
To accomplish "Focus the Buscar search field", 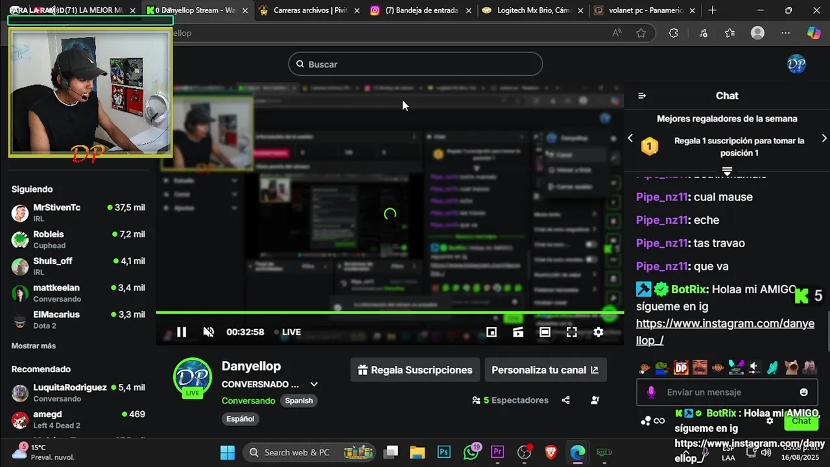I will [x=415, y=64].
